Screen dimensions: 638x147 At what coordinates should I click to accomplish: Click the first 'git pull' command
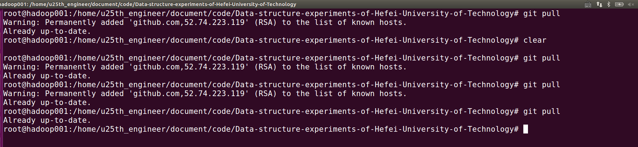[x=542, y=14]
